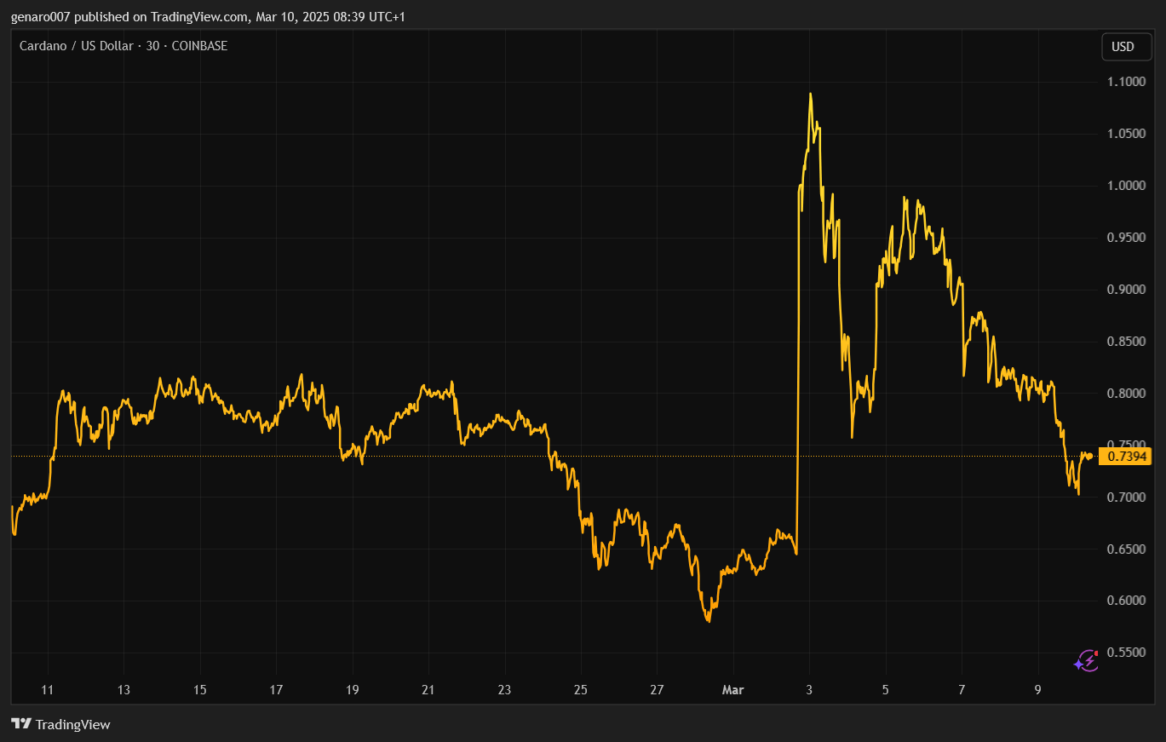The image size is (1166, 742).
Task: Click the Mar label on time axis
Action: [x=732, y=690]
